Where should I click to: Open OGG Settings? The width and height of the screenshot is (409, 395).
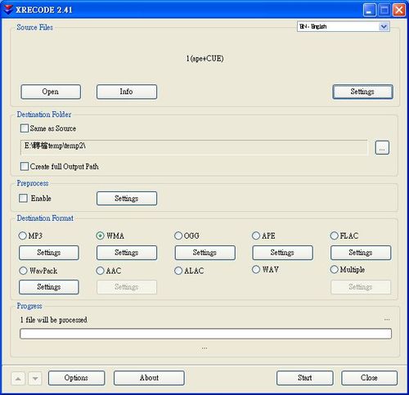tap(205, 253)
